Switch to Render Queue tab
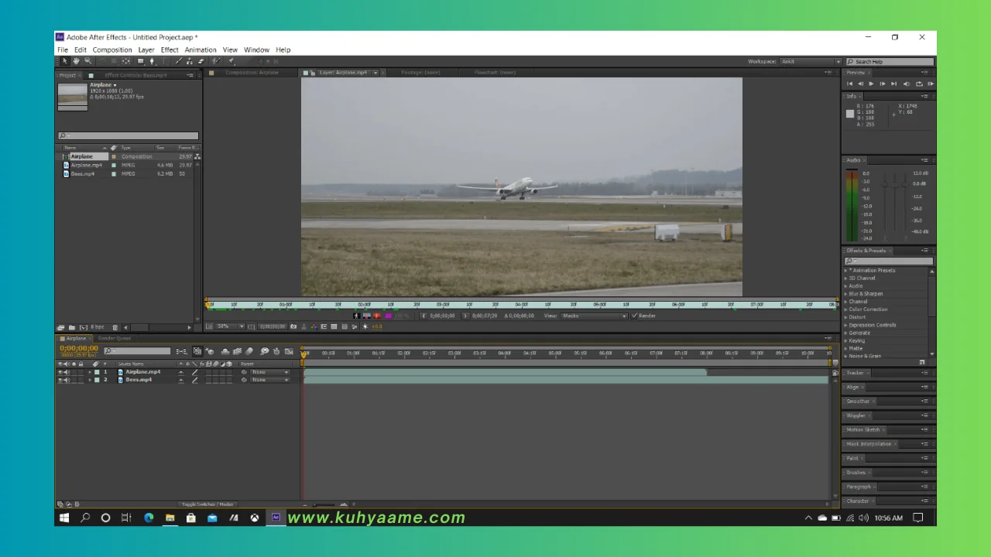This screenshot has height=557, width=991. tap(115, 338)
